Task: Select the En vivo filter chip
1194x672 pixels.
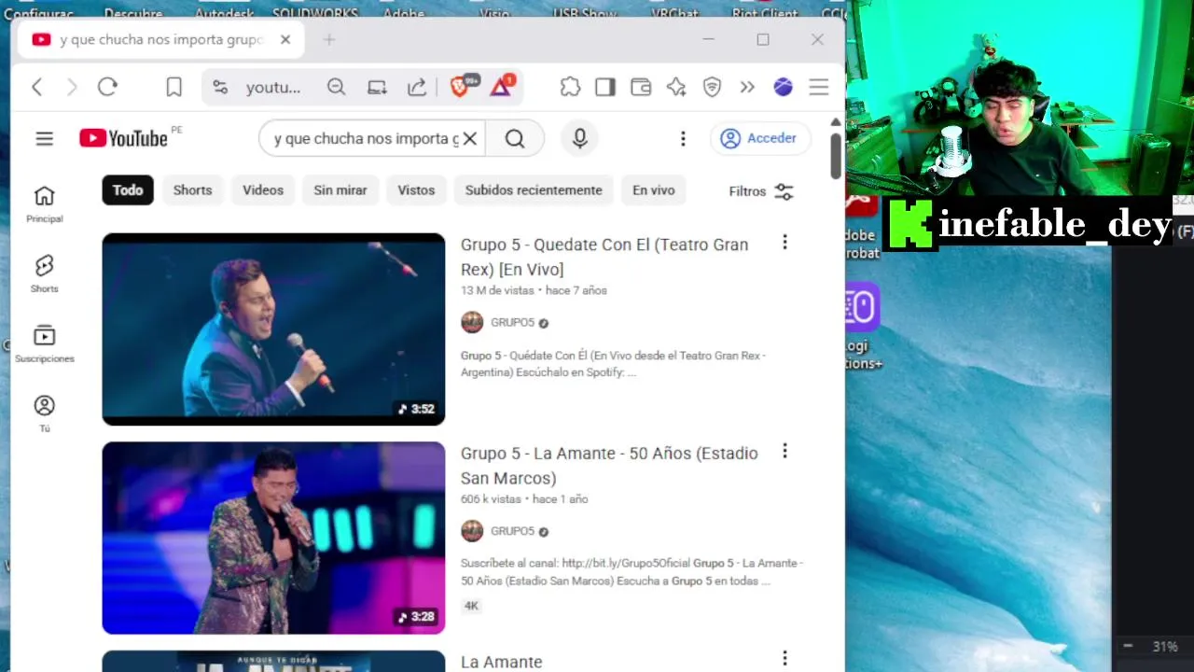Action: click(653, 189)
